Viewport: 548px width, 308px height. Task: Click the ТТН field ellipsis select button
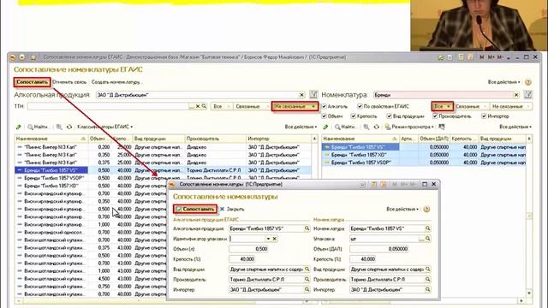tap(192, 106)
